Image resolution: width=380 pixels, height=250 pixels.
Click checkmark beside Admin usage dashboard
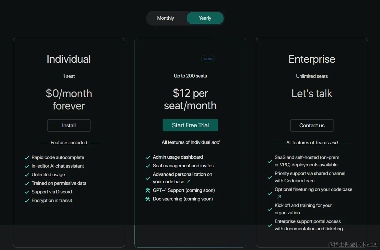click(x=148, y=157)
